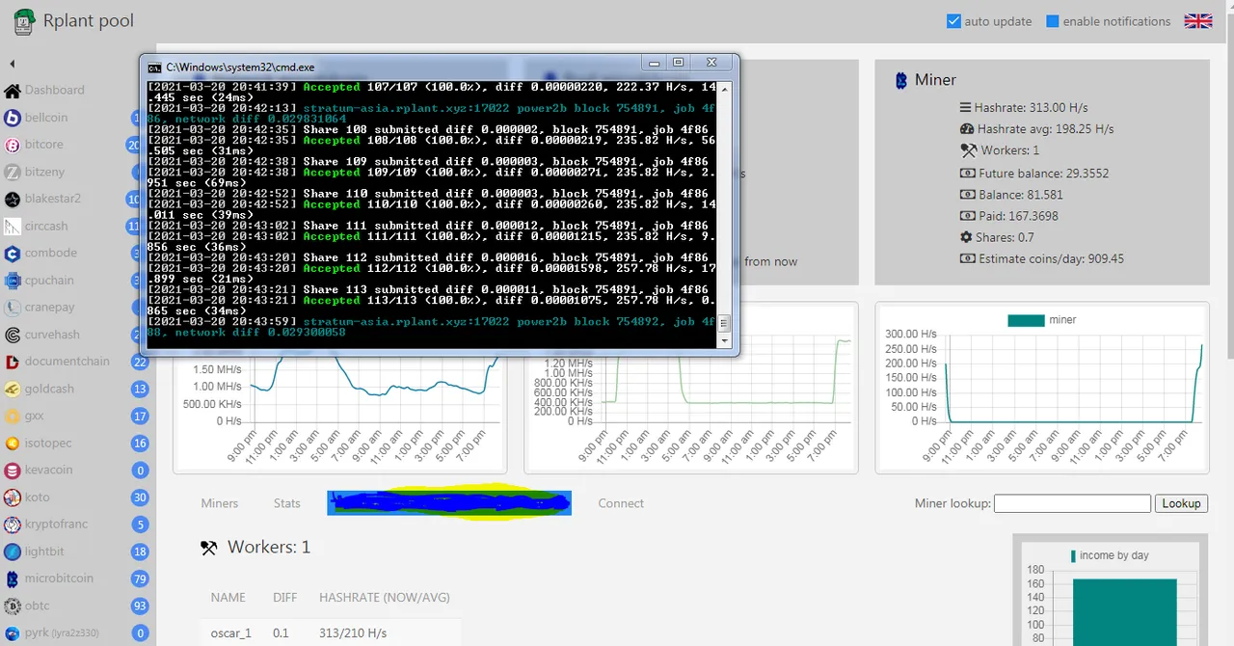The image size is (1234, 646).
Task: Toggle the auto update checkbox
Action: tap(953, 21)
